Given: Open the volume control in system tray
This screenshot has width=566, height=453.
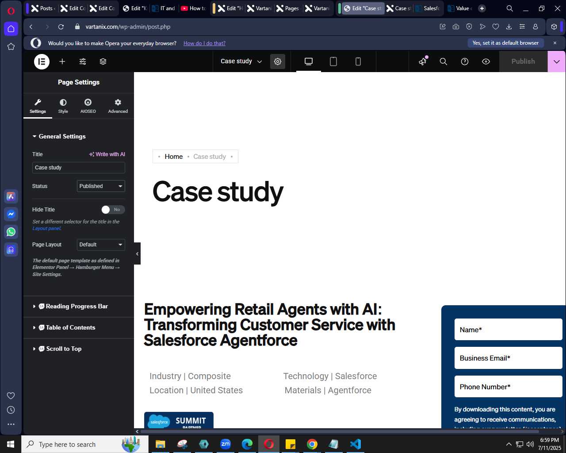Looking at the screenshot, I should pos(530,444).
